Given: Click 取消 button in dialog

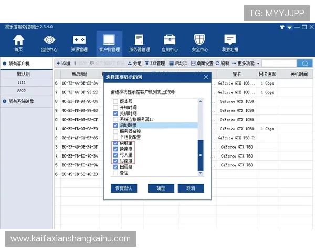Looking at the screenshot, I should 191,188.
